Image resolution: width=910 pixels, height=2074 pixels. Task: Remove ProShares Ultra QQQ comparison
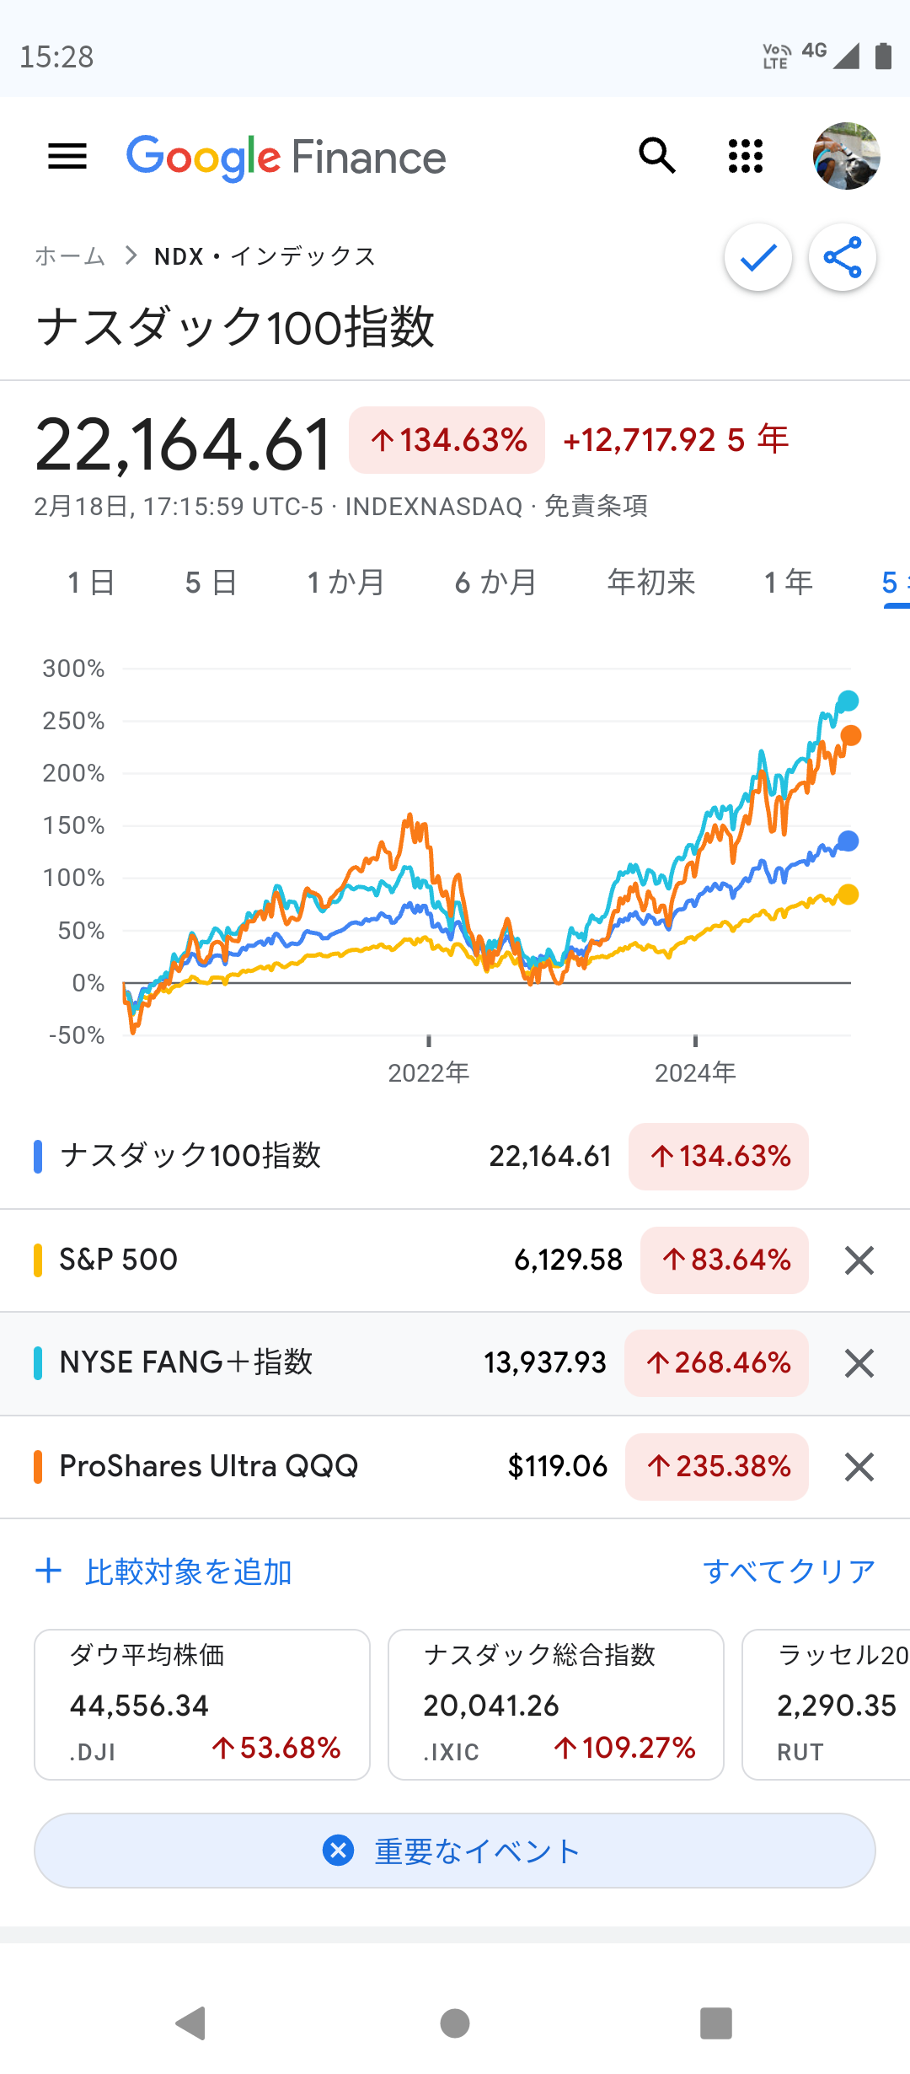pos(859,1467)
